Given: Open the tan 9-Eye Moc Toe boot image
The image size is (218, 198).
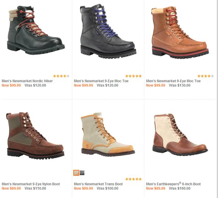Looking at the screenshot, I should coord(180,32).
